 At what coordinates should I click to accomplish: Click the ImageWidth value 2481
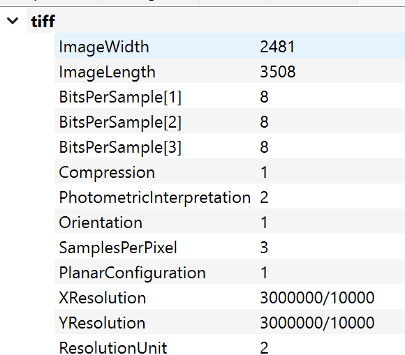(x=277, y=47)
